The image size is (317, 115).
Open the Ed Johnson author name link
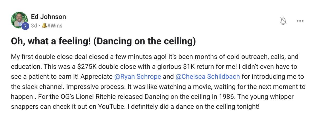click(x=48, y=17)
